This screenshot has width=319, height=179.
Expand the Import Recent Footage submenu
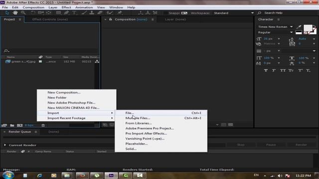coord(77,118)
